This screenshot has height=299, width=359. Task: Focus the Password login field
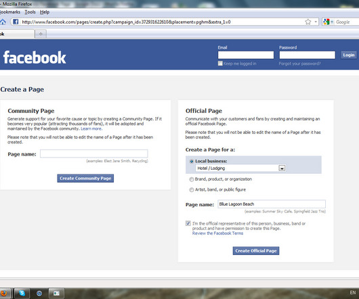(x=307, y=55)
